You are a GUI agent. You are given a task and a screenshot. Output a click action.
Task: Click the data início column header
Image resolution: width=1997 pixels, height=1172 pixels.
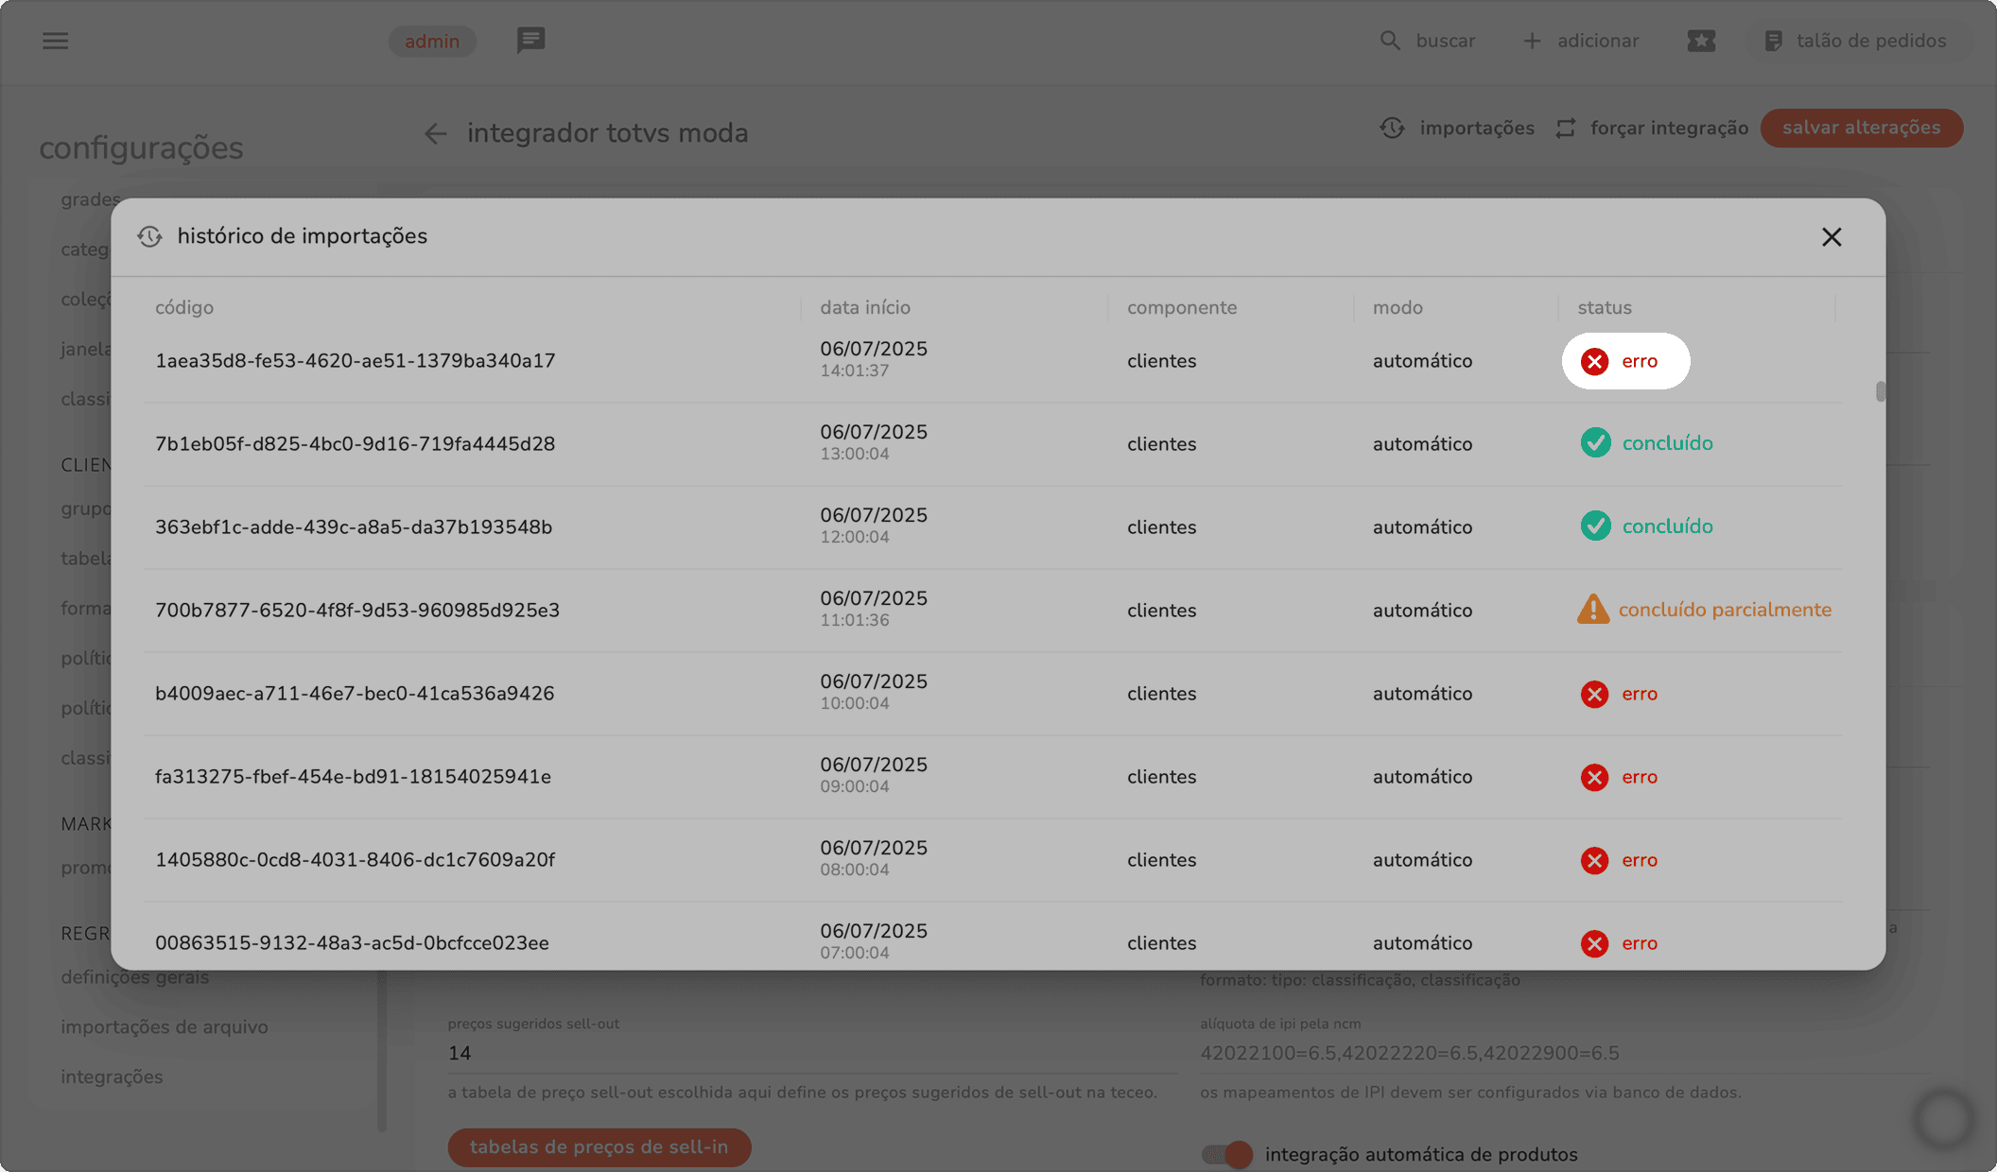coord(865,307)
